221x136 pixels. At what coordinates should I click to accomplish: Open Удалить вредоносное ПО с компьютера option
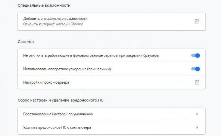click(x=112, y=128)
